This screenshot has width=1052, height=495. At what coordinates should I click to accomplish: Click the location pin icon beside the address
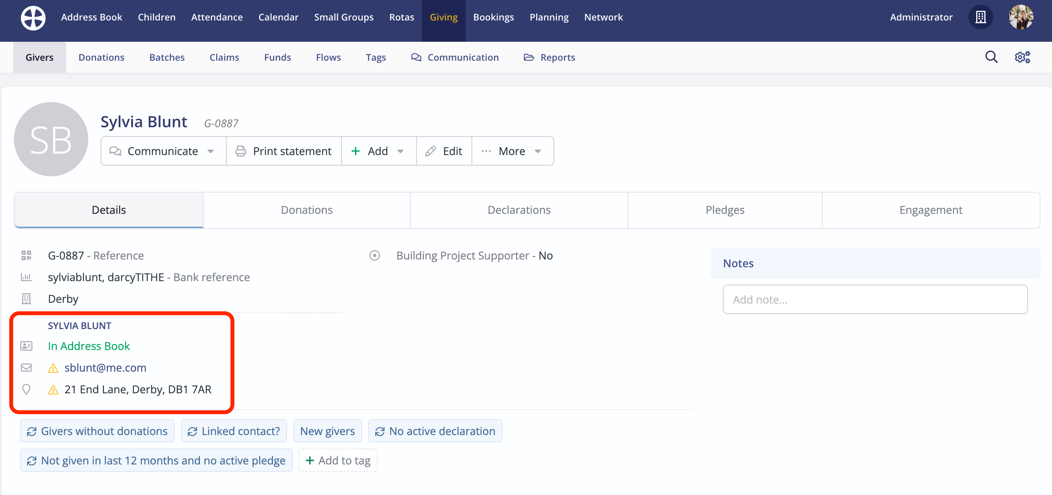(x=27, y=389)
